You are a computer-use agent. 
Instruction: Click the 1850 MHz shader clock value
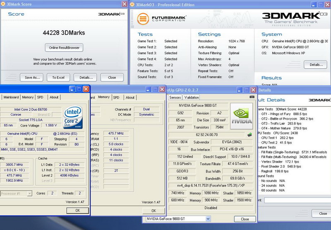pyautogui.click(x=244, y=193)
